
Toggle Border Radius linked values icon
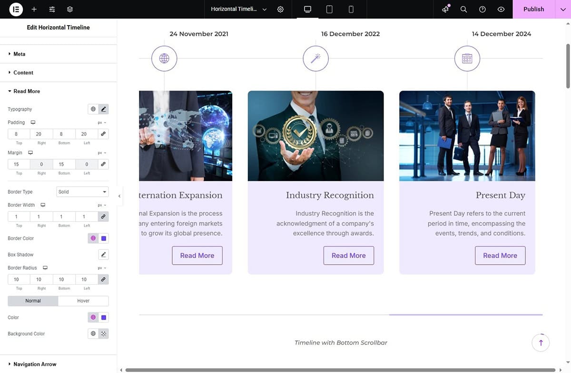click(x=103, y=279)
